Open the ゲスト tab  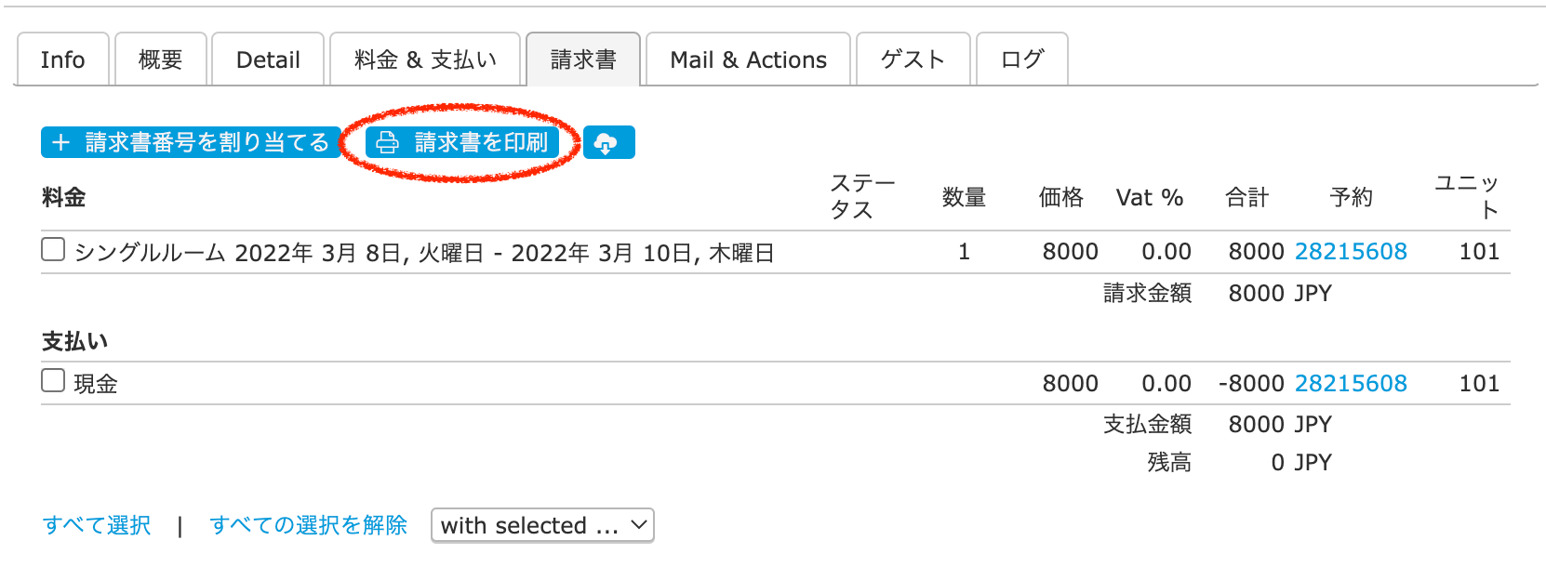pyautogui.click(x=913, y=59)
